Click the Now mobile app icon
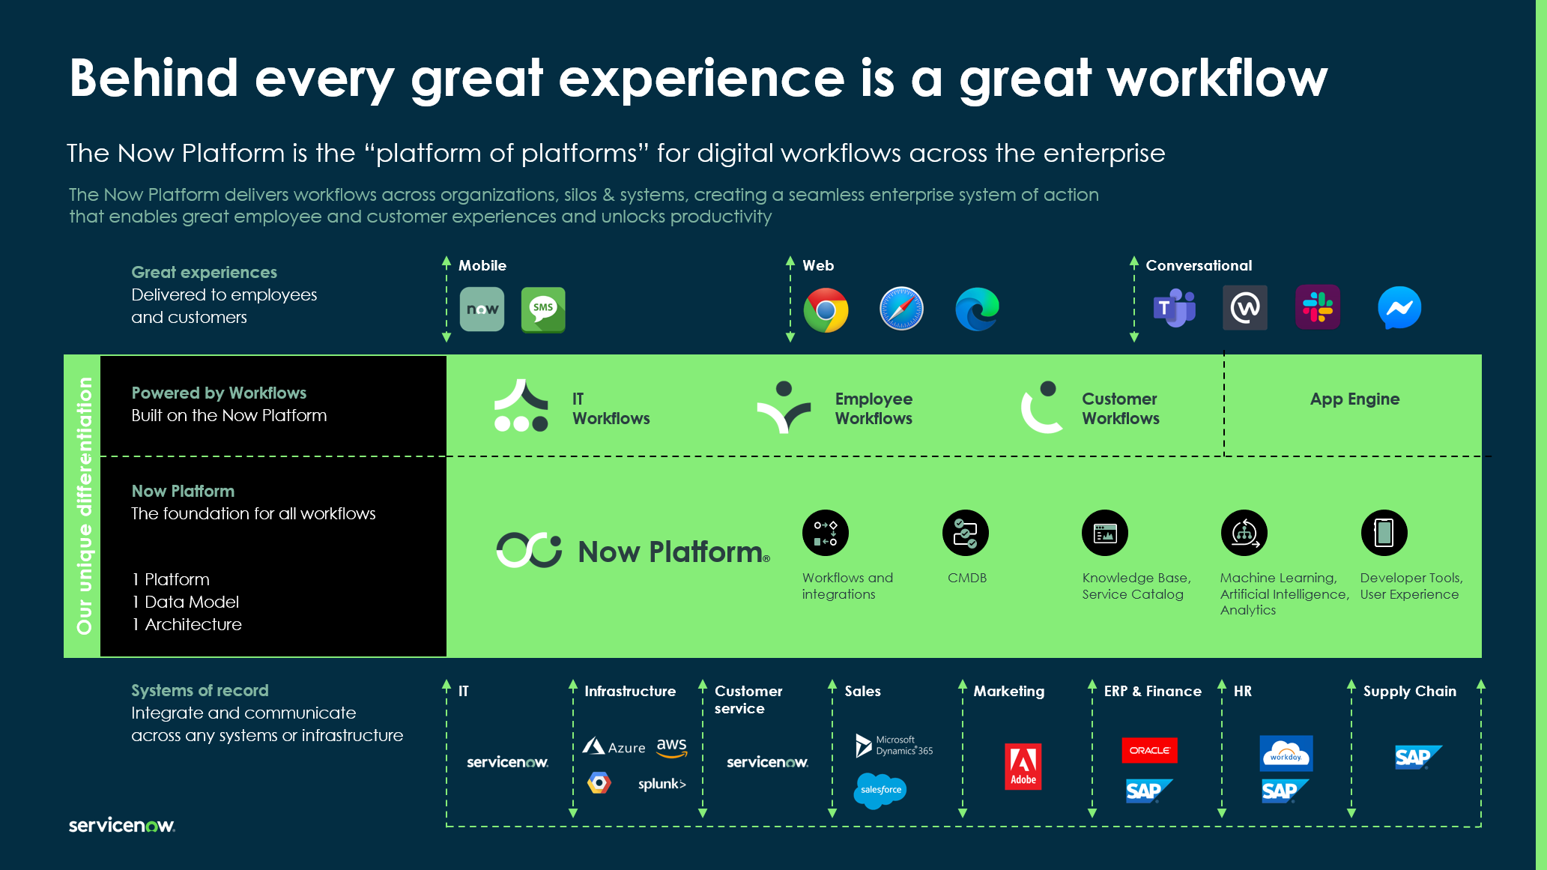Image resolution: width=1547 pixels, height=870 pixels. point(482,309)
